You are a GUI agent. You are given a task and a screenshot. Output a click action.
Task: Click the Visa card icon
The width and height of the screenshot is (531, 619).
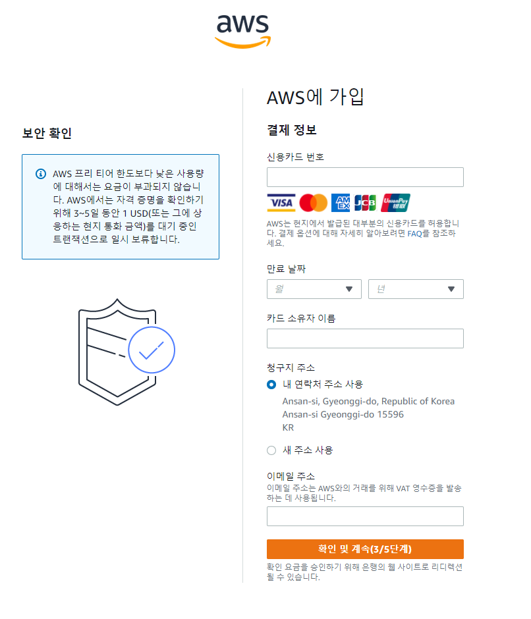click(281, 203)
